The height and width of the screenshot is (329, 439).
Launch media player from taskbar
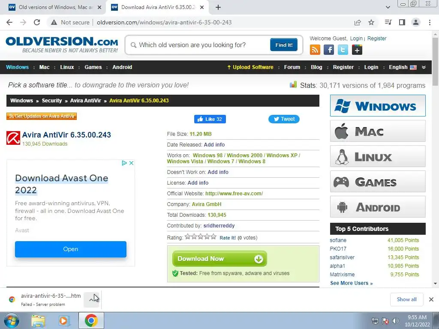63,321
